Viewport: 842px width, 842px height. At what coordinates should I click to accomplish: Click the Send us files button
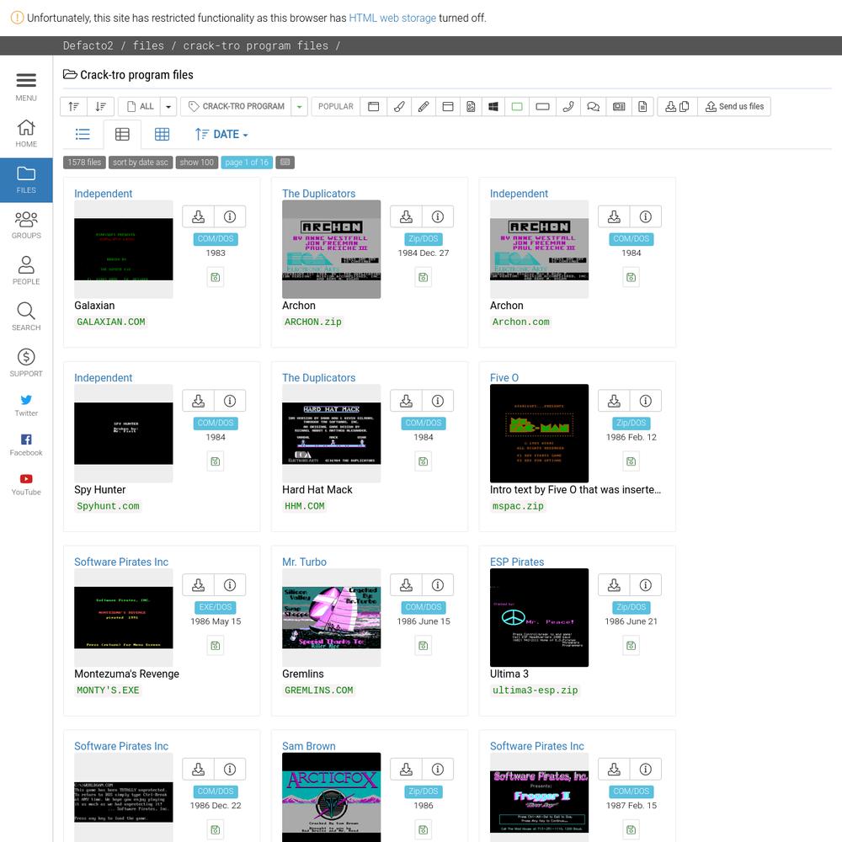click(733, 107)
